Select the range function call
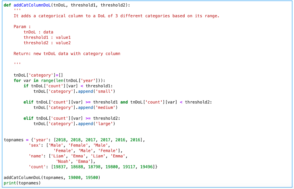This screenshot has height=189, width=294. (48, 80)
